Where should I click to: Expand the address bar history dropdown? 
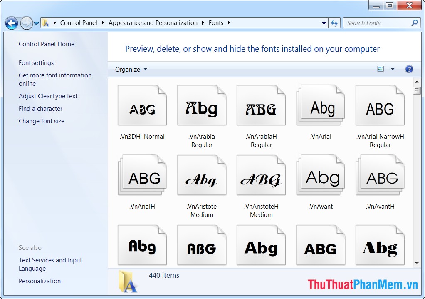pyautogui.click(x=324, y=23)
